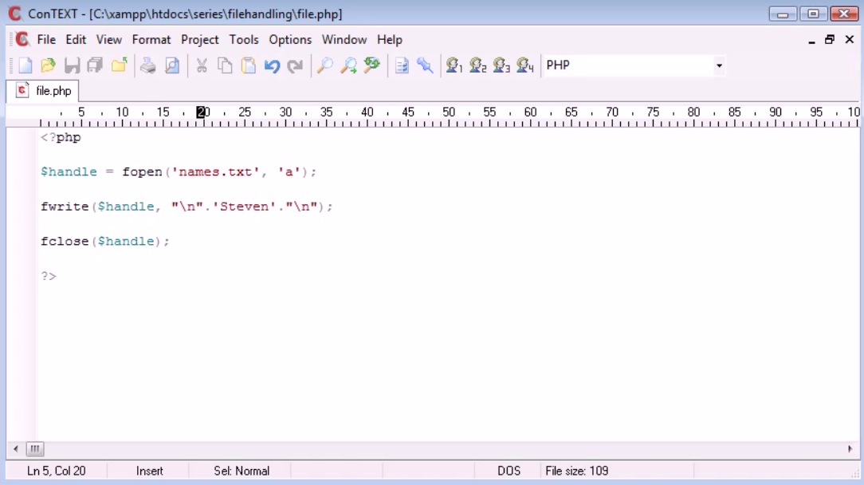
Task: Open the Format menu
Action: 151,40
